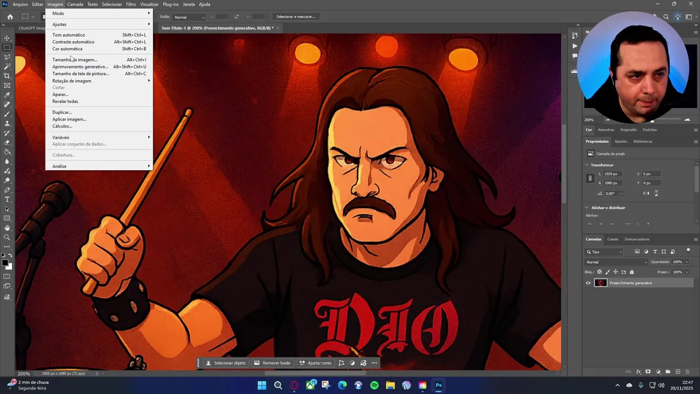Screen dimensions: 700x394
Task: Open more options in contextual task bar
Action: pos(374,363)
